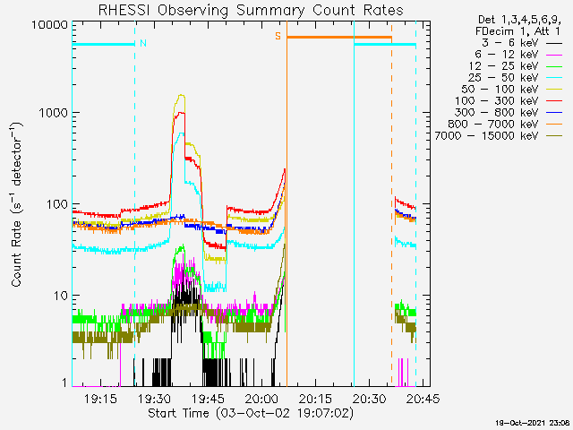Screen dimensions: 573x430
Task: Click the '20:00' time axis label
Action: click(261, 399)
